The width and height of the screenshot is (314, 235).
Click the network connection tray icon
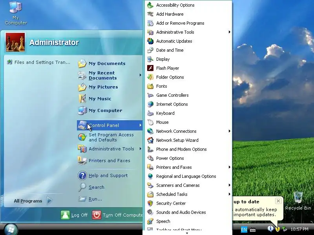pos(285,229)
